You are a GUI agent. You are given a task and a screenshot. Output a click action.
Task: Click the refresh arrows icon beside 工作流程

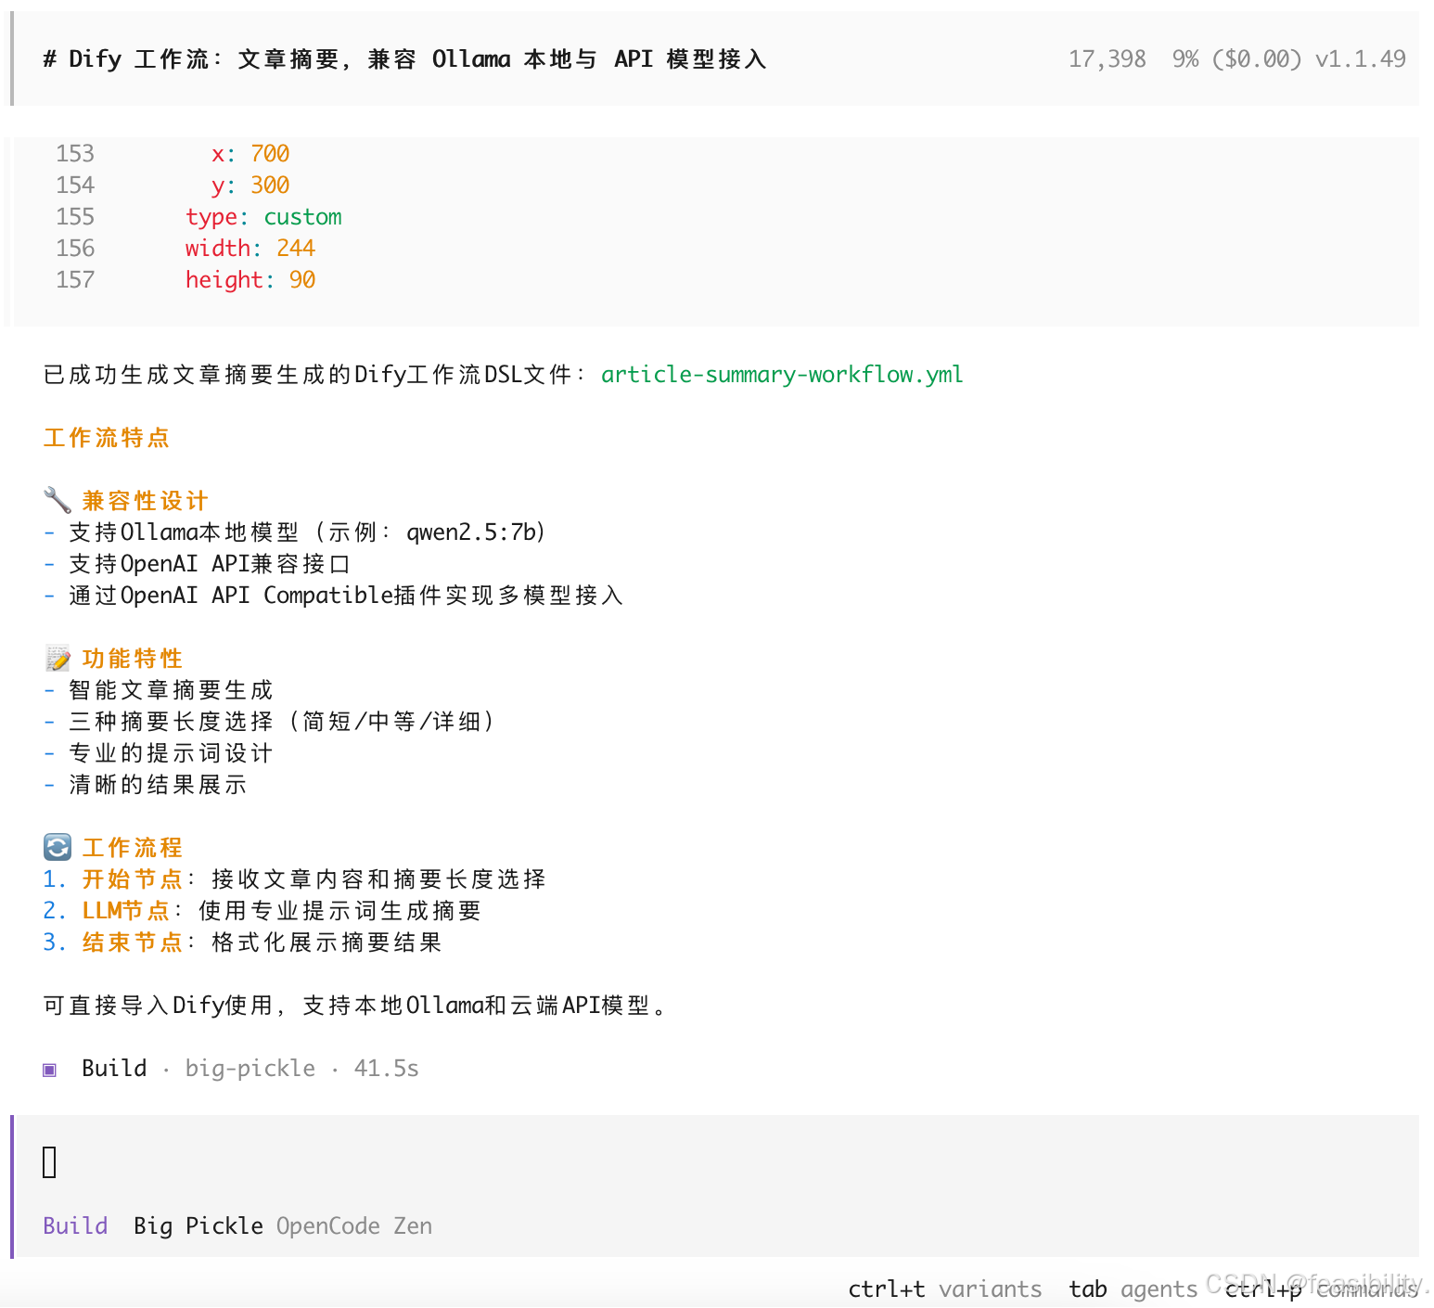pyautogui.click(x=58, y=847)
